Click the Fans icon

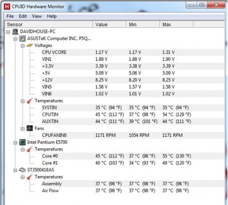[30, 128]
